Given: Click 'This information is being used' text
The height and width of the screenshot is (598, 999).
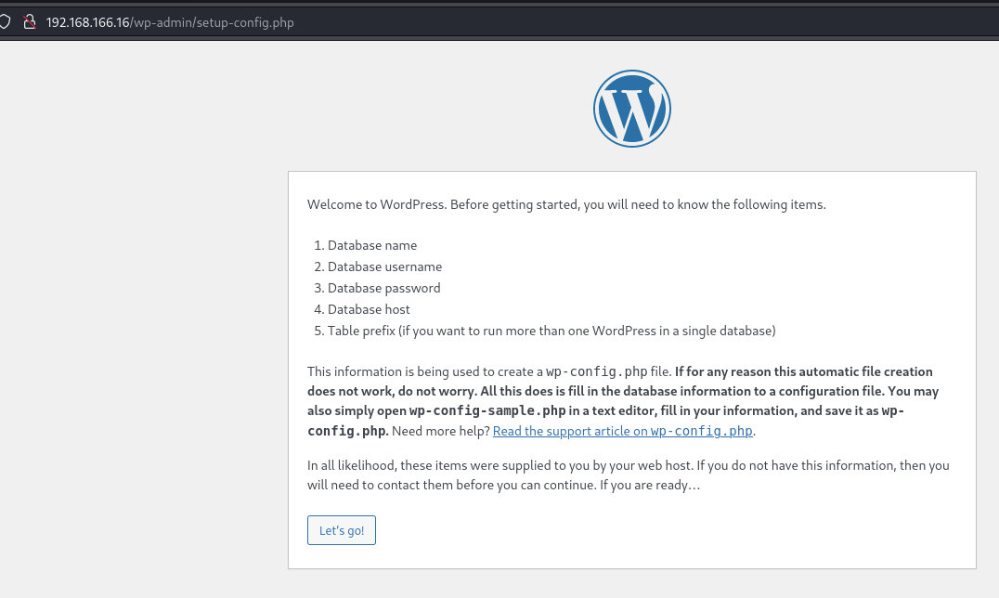Looking at the screenshot, I should pyautogui.click(x=424, y=371).
